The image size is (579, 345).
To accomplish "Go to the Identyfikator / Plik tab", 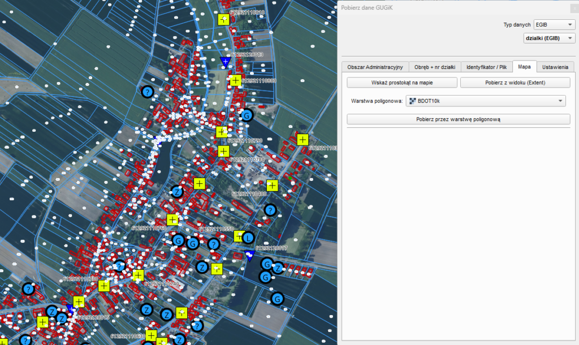I will [486, 67].
